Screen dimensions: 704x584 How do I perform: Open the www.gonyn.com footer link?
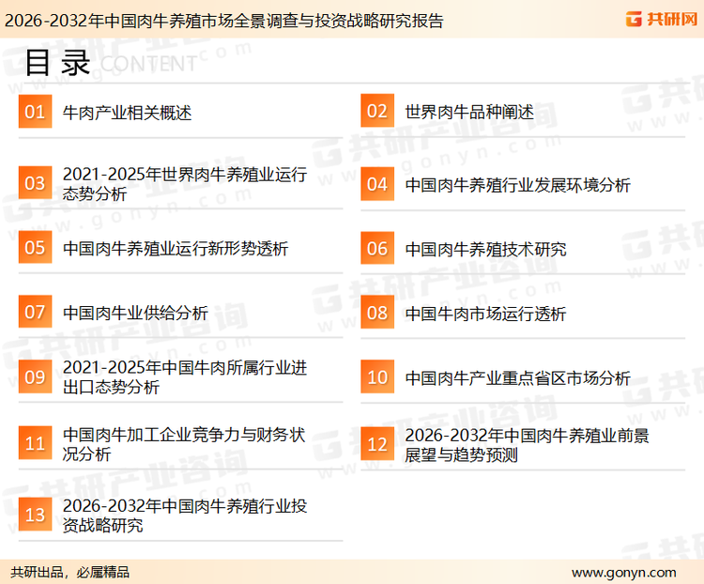point(624,573)
